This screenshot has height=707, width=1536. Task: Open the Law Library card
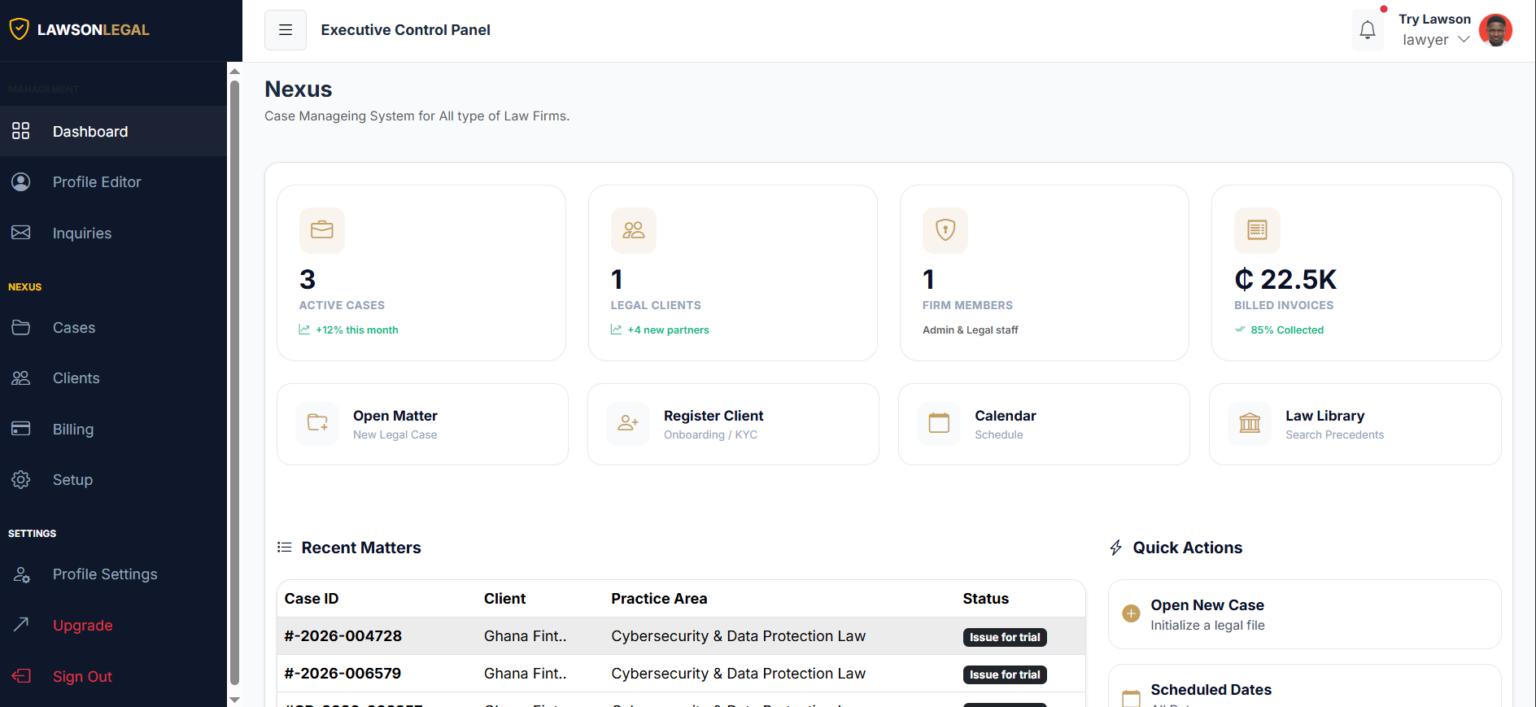point(1355,425)
